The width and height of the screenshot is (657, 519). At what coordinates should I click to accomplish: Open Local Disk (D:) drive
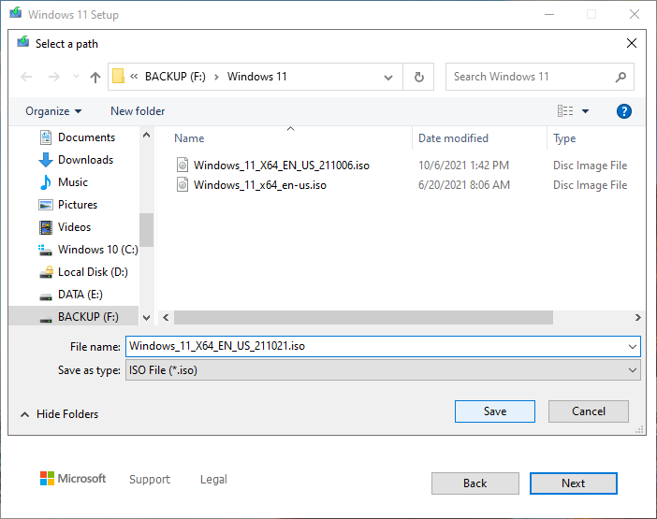point(93,272)
